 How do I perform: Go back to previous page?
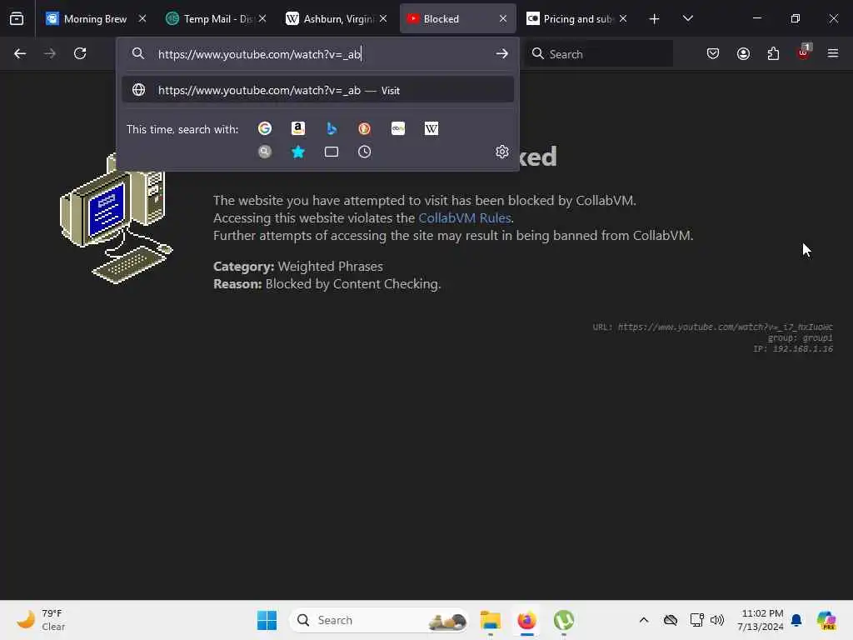click(20, 53)
